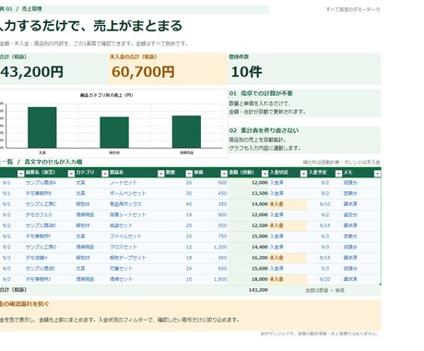Screen dimensions: 424x351
Task: Select the product cell 梱包テープセット
Action: coord(128,258)
